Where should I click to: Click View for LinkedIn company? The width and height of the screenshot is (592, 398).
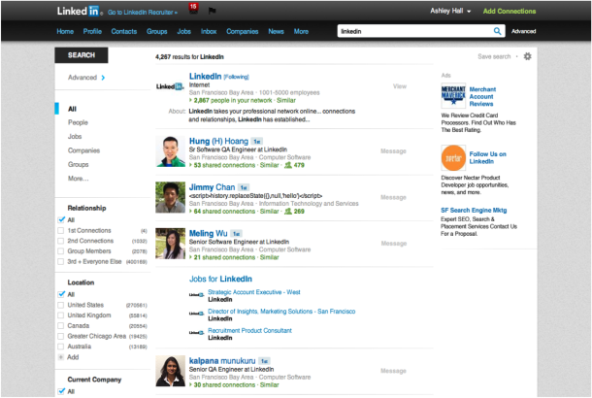[400, 86]
